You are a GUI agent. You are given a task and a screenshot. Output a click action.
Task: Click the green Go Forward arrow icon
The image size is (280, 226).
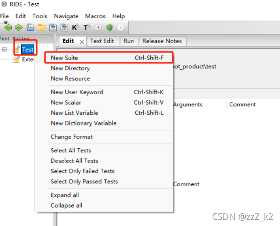[19, 28]
